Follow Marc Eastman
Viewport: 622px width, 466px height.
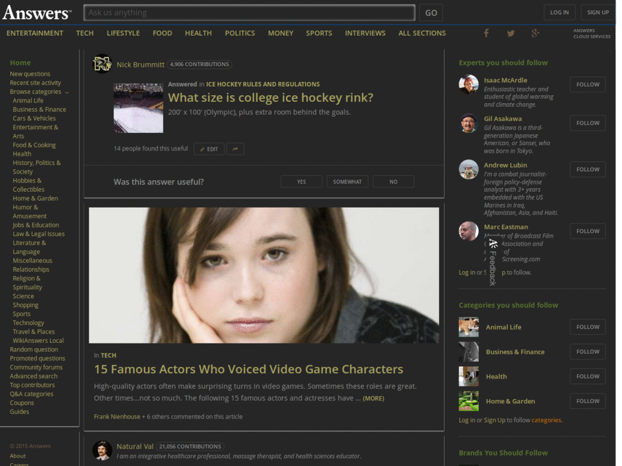point(588,231)
